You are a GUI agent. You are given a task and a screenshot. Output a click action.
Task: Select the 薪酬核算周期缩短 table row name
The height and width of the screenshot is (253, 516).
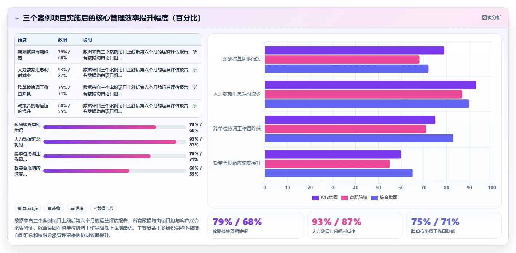33,55
